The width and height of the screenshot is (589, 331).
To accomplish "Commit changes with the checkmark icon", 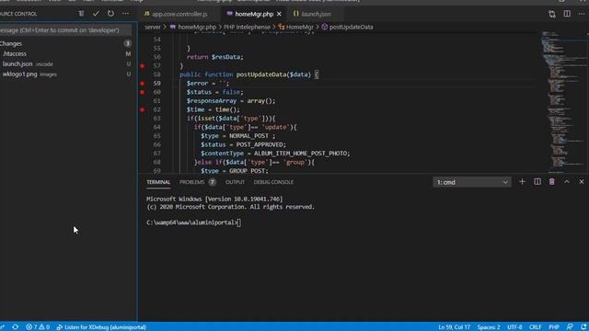I will pos(96,14).
